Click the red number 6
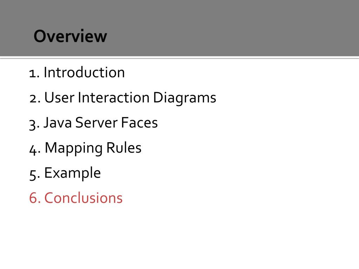Viewport: 359px width, 269px height. (33, 198)
